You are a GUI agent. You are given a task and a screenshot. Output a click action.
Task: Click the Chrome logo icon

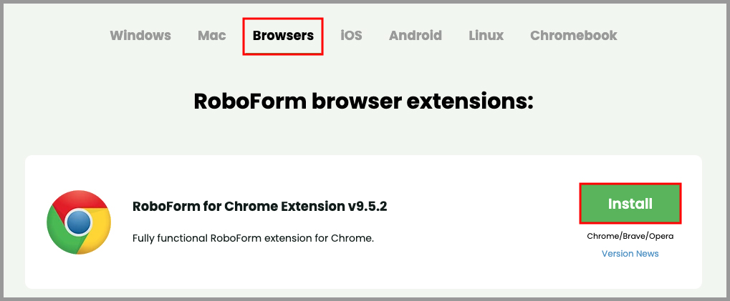point(79,222)
